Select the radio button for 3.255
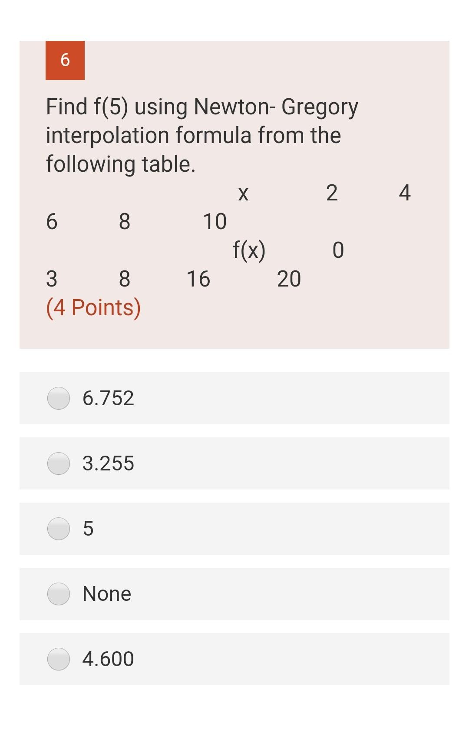 [58, 463]
